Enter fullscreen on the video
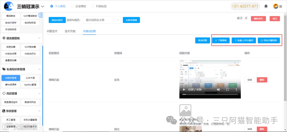This screenshot has width=287, height=132. click(227, 90)
